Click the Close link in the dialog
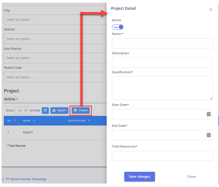 191,177
